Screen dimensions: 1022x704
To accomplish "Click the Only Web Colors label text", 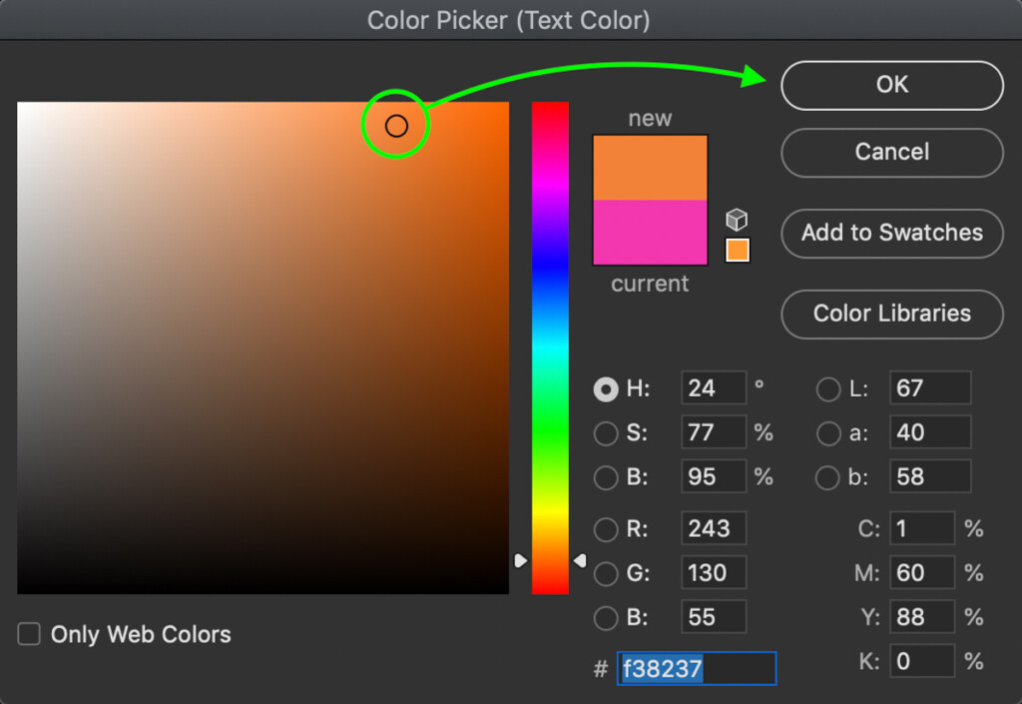I will (141, 634).
